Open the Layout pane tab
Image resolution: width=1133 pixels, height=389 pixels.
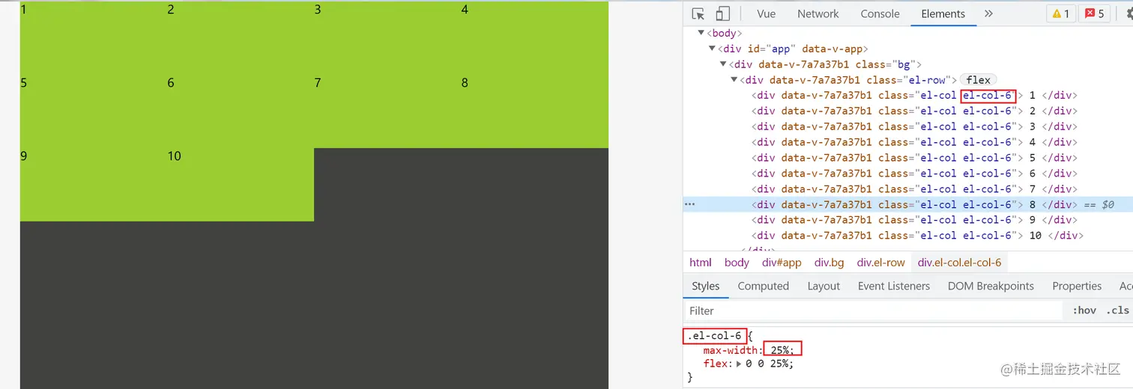[824, 286]
